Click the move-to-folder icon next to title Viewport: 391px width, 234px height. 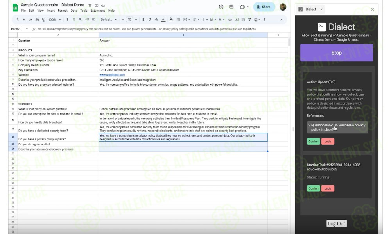96,5
